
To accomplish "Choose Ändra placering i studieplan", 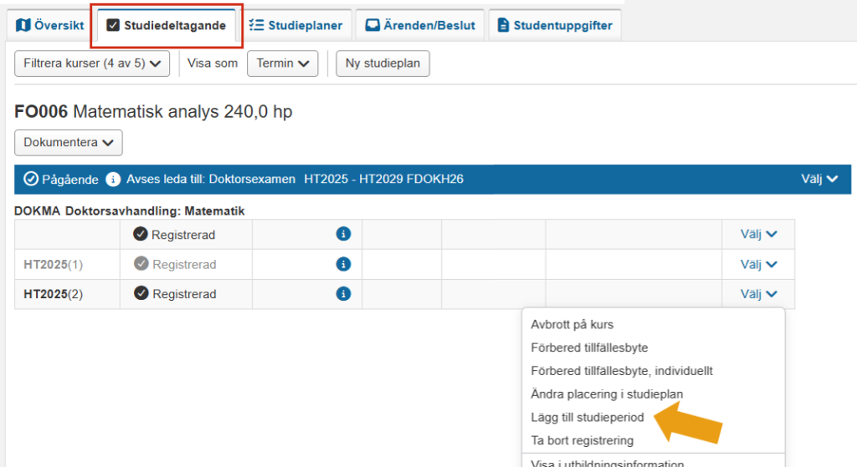I will (607, 393).
